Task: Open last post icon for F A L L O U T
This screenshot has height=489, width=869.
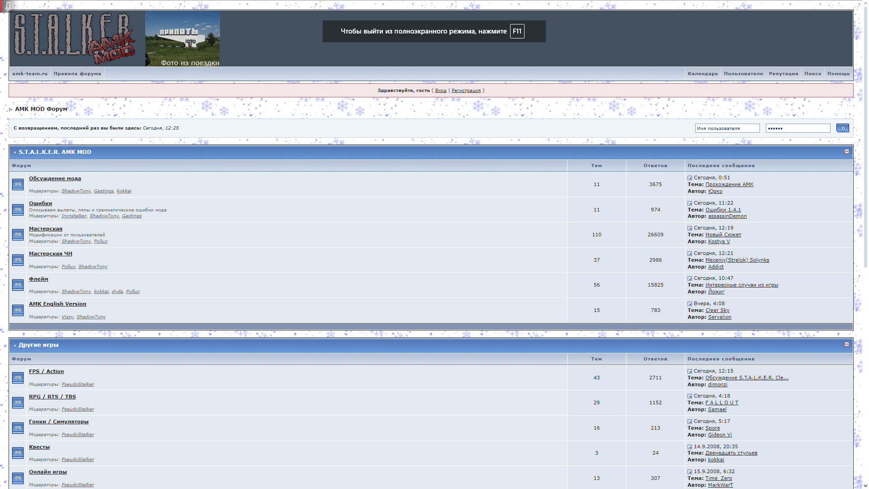Action: [x=690, y=396]
